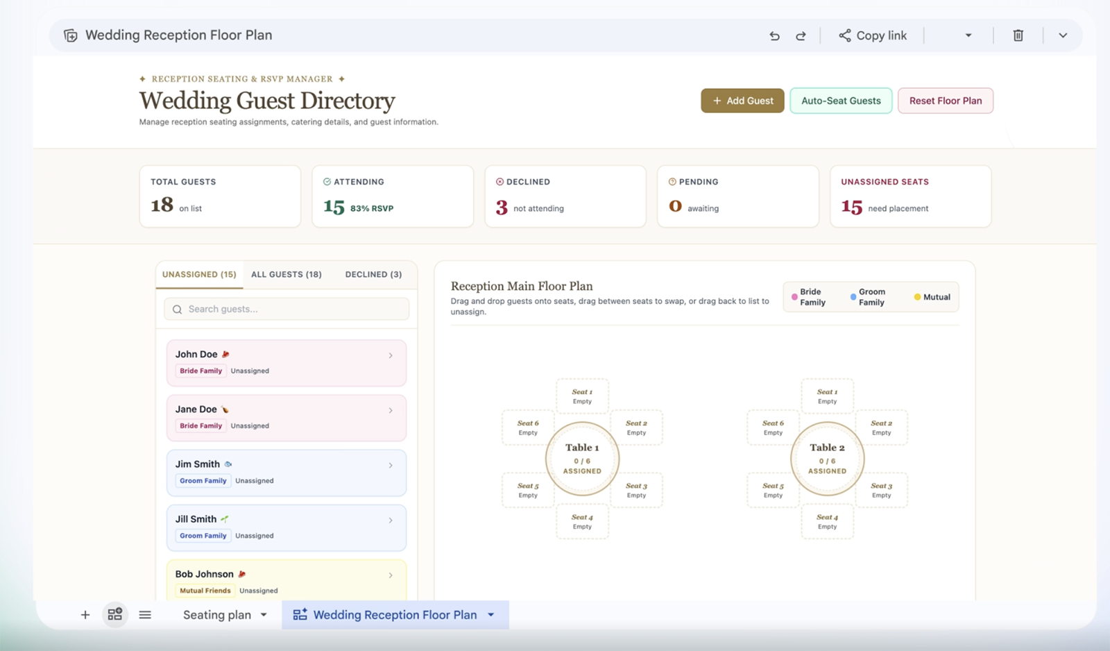Click the Groom Family blue legend dot
The height and width of the screenshot is (651, 1110).
point(853,297)
